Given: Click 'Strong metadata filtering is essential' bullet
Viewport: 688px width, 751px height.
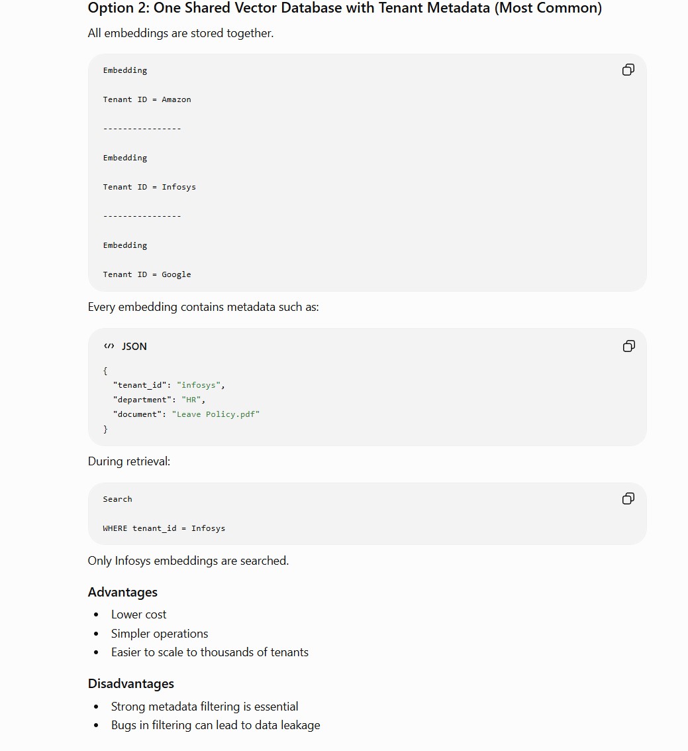Looking at the screenshot, I should (205, 707).
